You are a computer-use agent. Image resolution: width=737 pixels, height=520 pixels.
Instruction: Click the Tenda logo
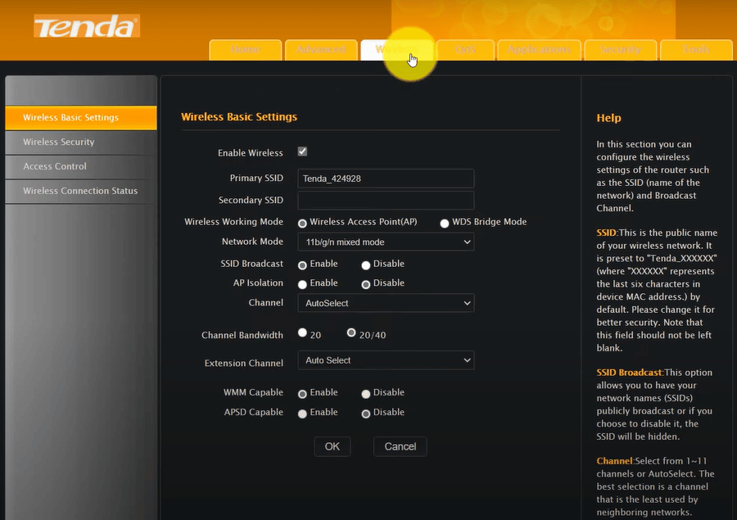point(87,26)
